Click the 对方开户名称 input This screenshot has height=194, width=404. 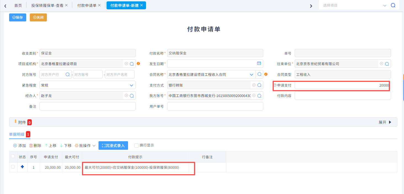click(120, 74)
